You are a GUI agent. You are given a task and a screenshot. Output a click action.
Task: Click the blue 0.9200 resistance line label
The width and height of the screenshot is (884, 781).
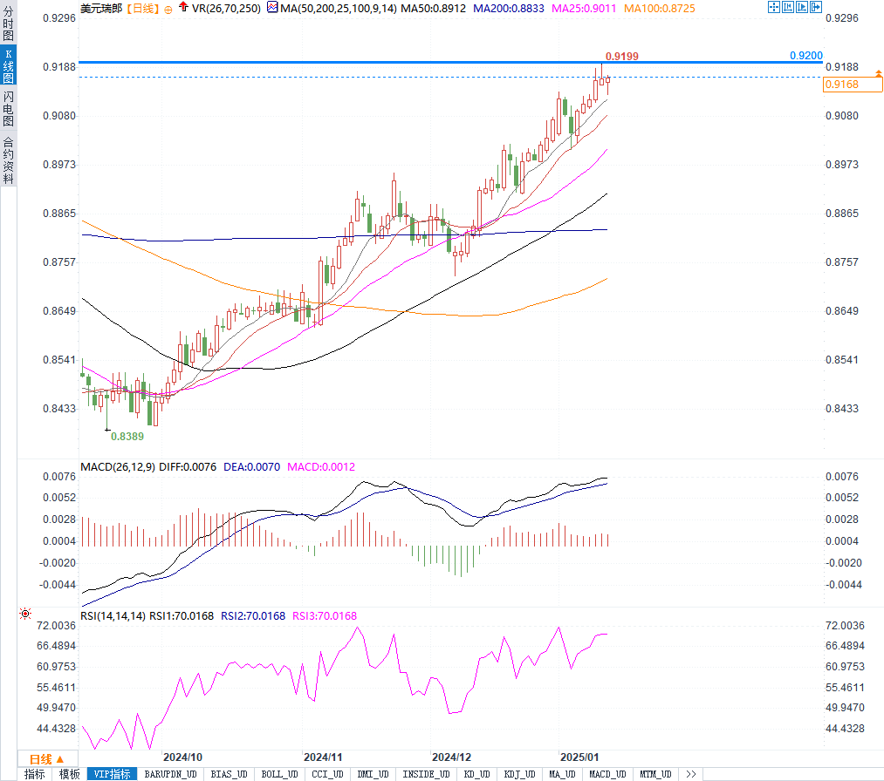(x=806, y=55)
